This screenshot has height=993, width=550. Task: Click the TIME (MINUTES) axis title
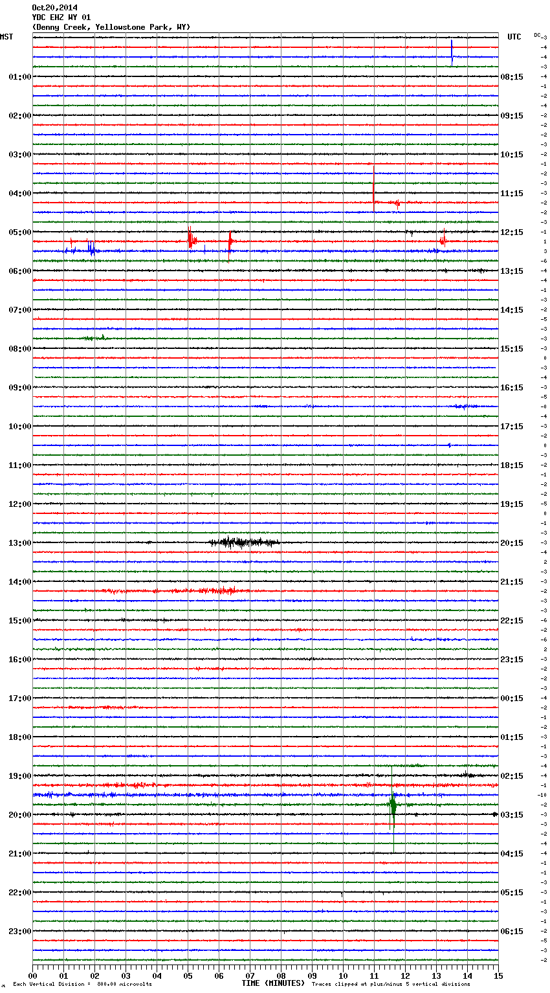pyautogui.click(x=273, y=983)
